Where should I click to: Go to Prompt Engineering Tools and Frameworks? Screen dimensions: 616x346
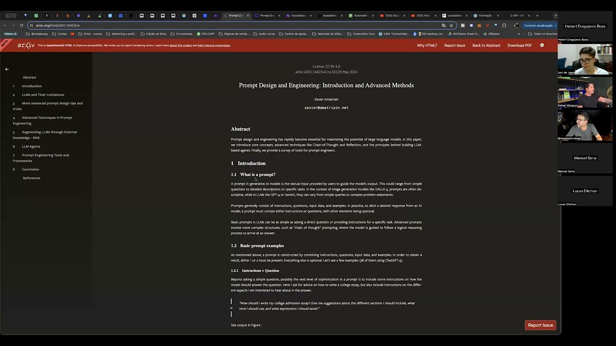pyautogui.click(x=41, y=158)
